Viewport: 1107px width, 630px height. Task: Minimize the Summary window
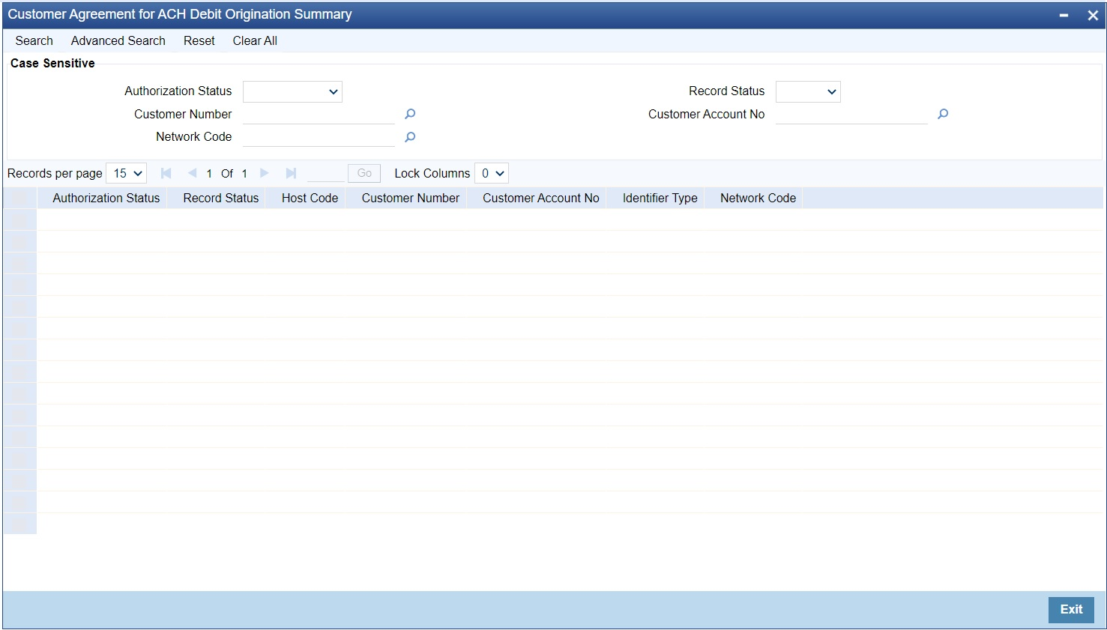(x=1064, y=15)
